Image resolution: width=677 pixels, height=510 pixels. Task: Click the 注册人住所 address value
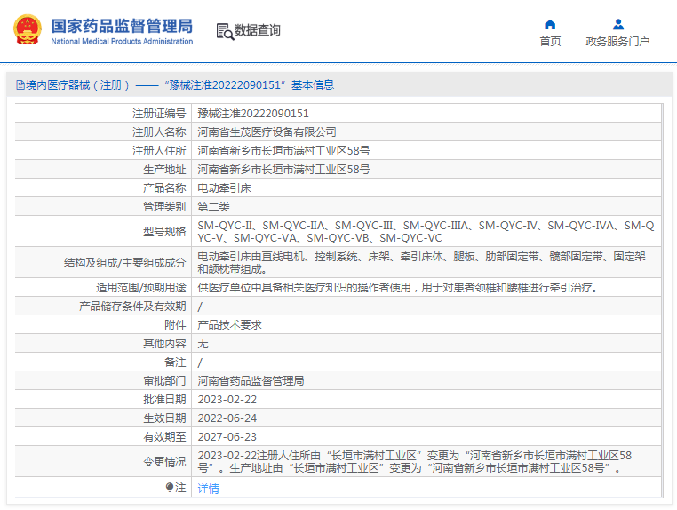coord(283,151)
